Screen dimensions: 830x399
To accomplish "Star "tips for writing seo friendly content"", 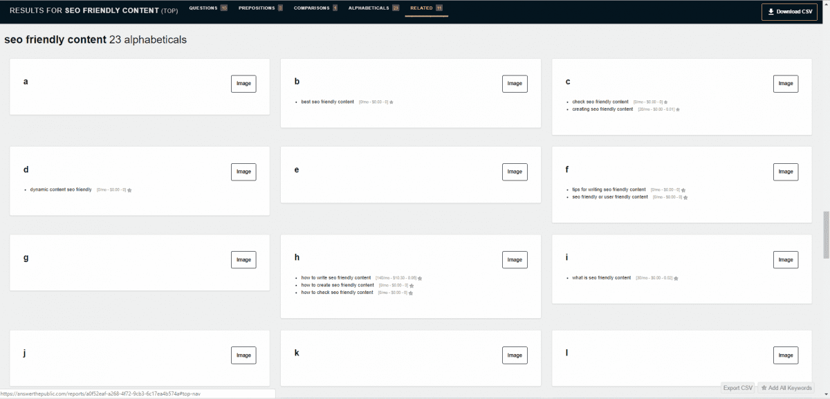I will [x=684, y=189].
